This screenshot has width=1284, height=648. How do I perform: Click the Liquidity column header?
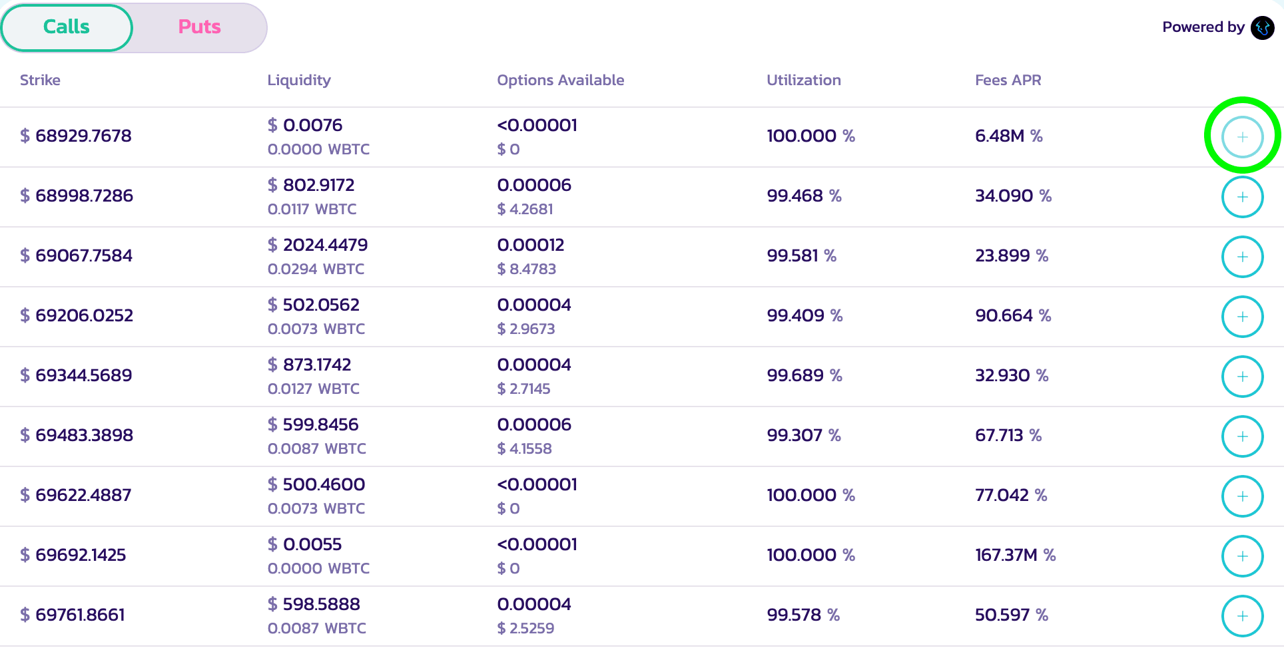tap(299, 81)
